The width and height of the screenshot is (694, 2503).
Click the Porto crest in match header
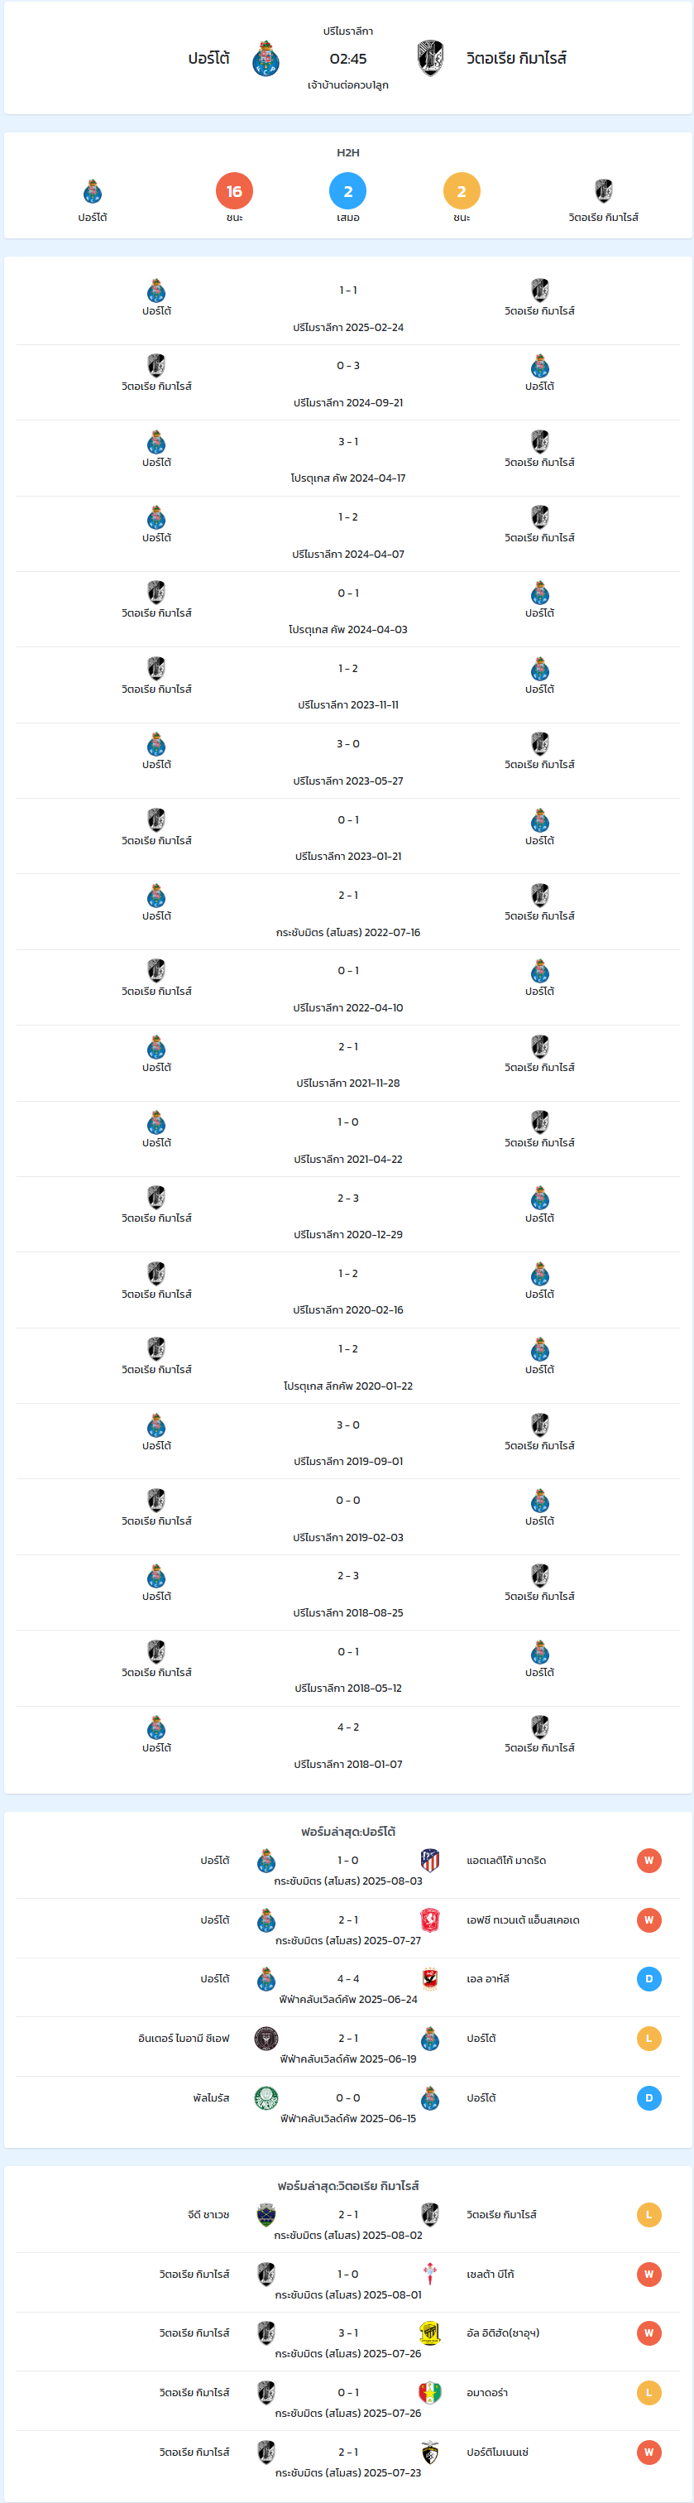coord(266,58)
